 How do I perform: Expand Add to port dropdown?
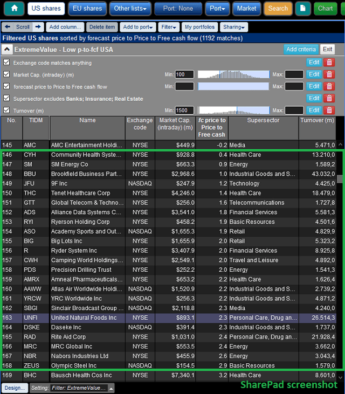coord(138,27)
